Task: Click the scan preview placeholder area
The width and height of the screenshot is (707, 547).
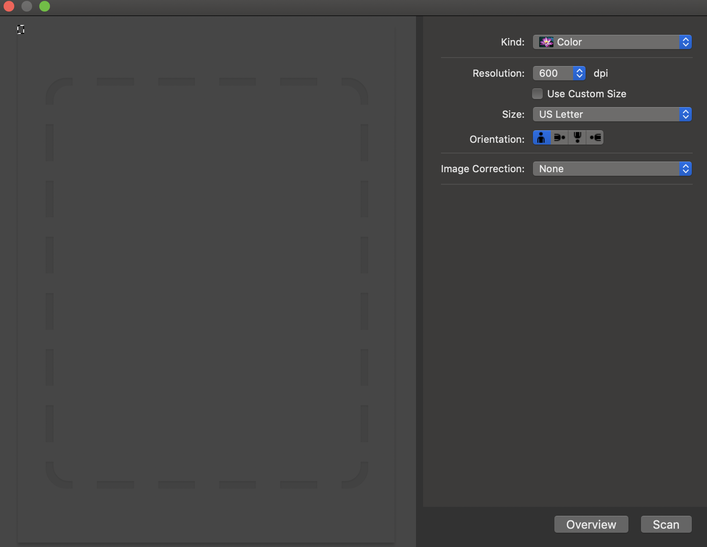Action: (x=207, y=283)
